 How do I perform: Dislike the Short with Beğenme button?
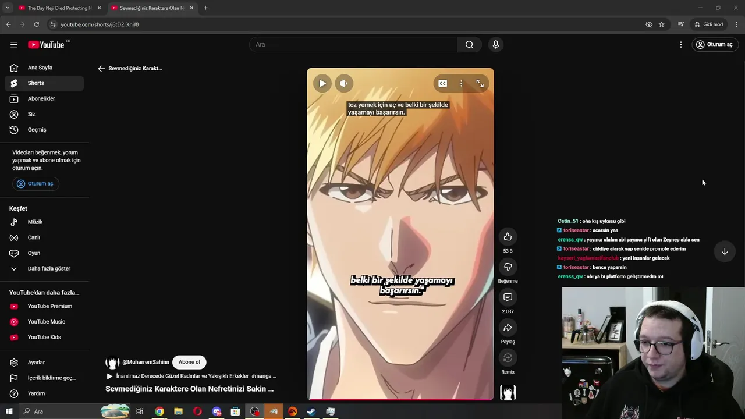click(x=508, y=267)
